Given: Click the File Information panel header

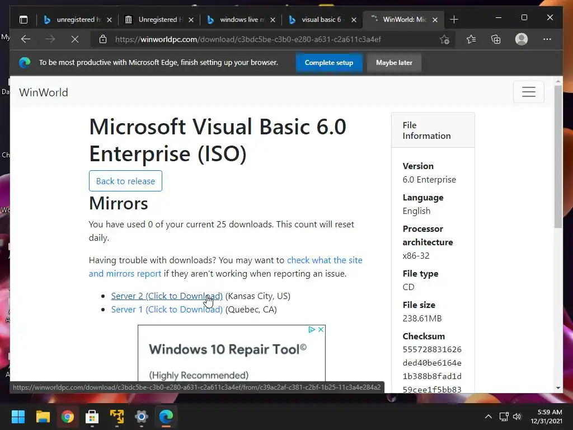Looking at the screenshot, I should click(x=433, y=130).
